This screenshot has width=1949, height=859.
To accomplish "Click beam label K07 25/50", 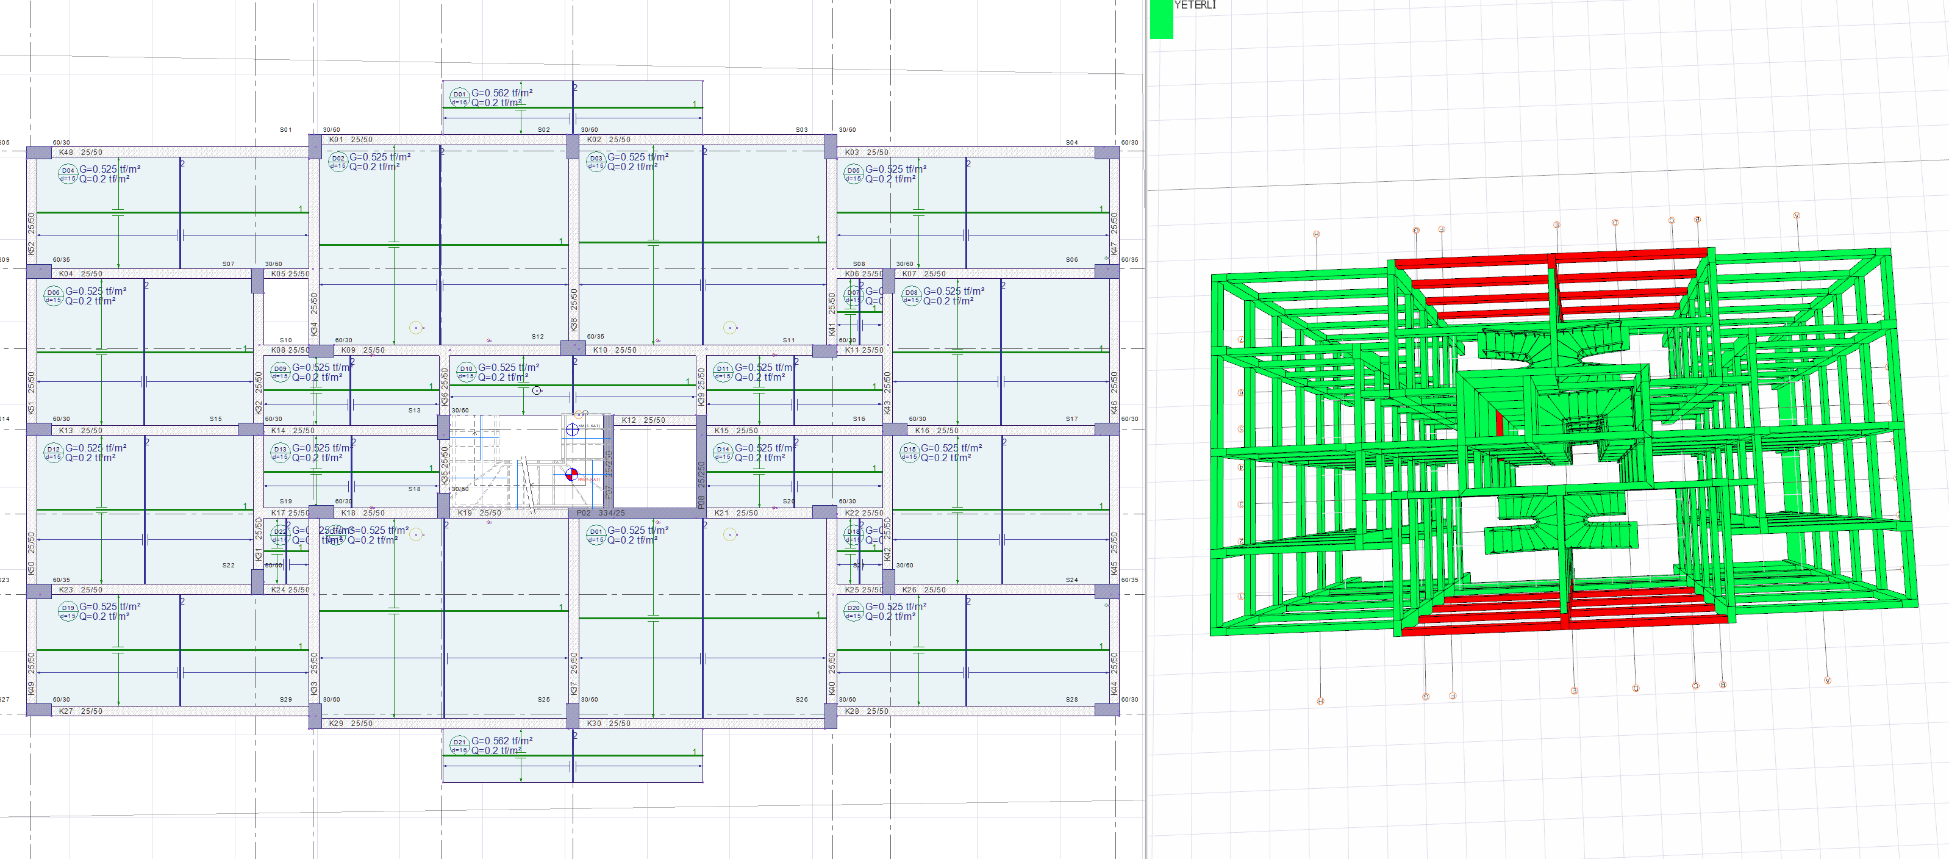I will point(924,274).
